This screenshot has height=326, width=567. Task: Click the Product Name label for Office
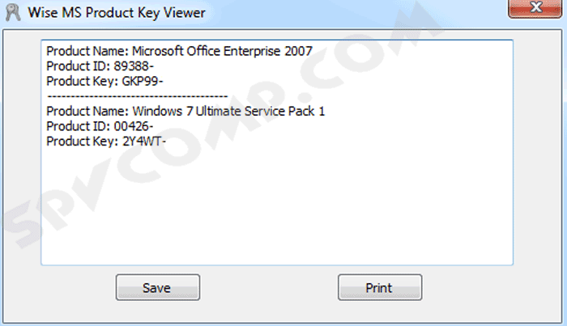tap(87, 51)
